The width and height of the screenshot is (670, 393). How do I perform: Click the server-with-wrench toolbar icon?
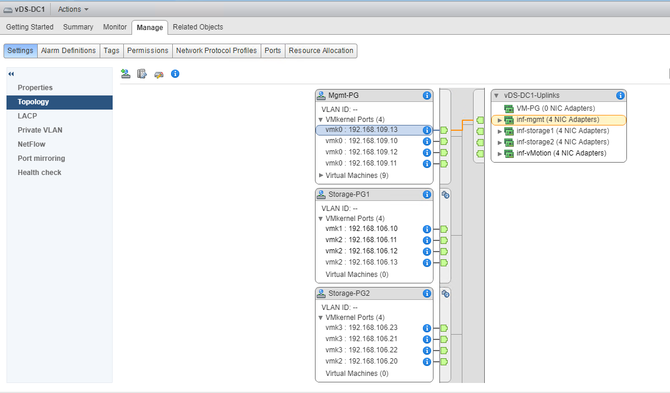(x=142, y=74)
